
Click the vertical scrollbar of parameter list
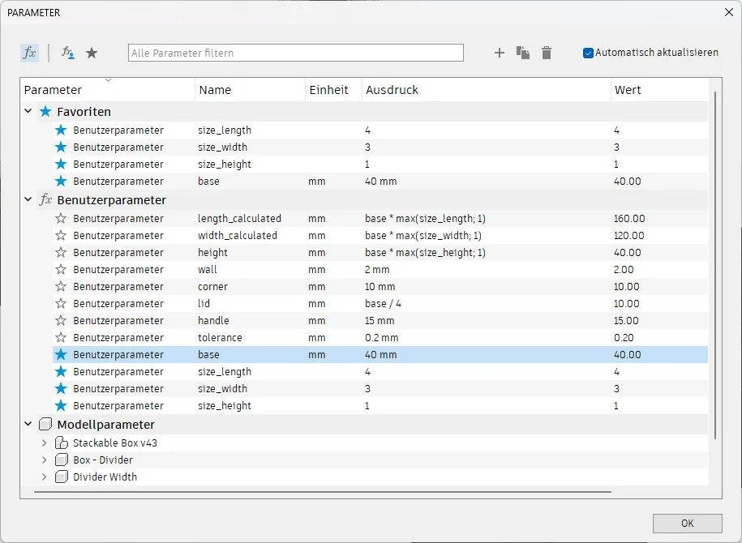[x=715, y=265]
